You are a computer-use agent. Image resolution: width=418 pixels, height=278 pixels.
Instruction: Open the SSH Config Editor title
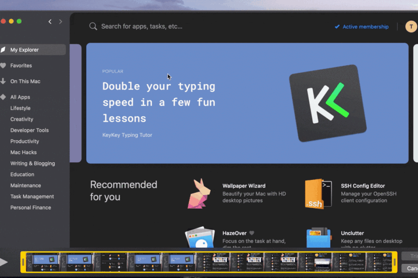point(363,186)
